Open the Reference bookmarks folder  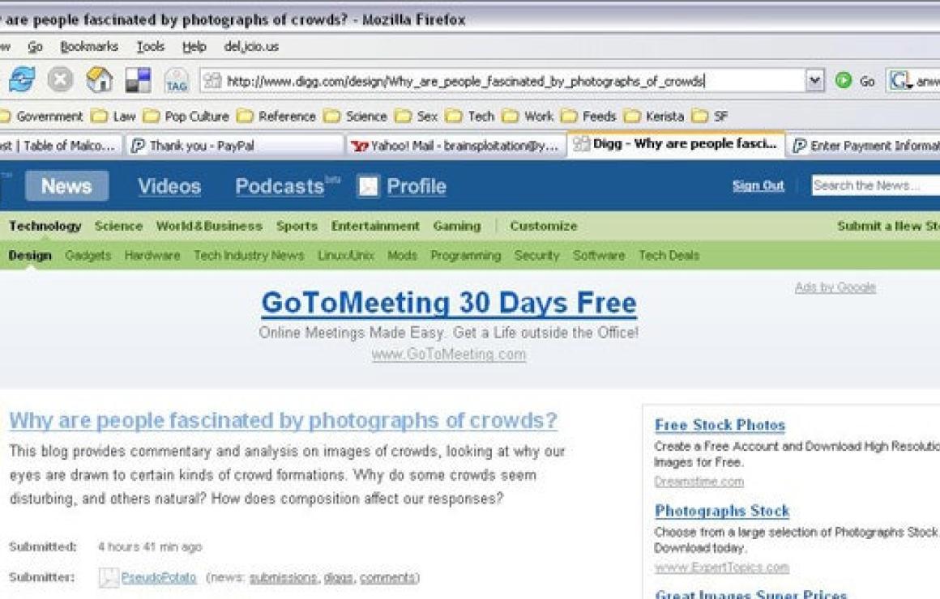[x=276, y=117]
